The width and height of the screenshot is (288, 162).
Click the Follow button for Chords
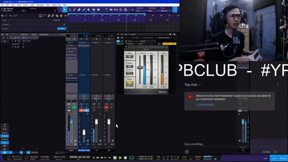[x=62, y=28]
